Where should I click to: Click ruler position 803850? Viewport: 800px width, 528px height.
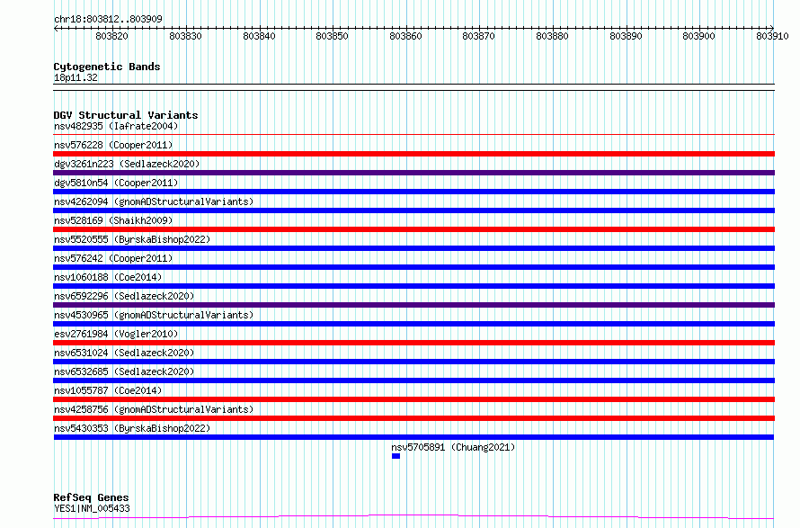coord(333,36)
